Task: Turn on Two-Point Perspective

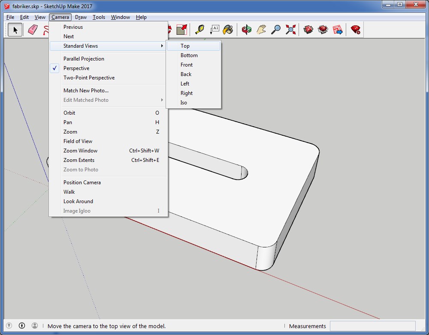Action: click(x=89, y=77)
